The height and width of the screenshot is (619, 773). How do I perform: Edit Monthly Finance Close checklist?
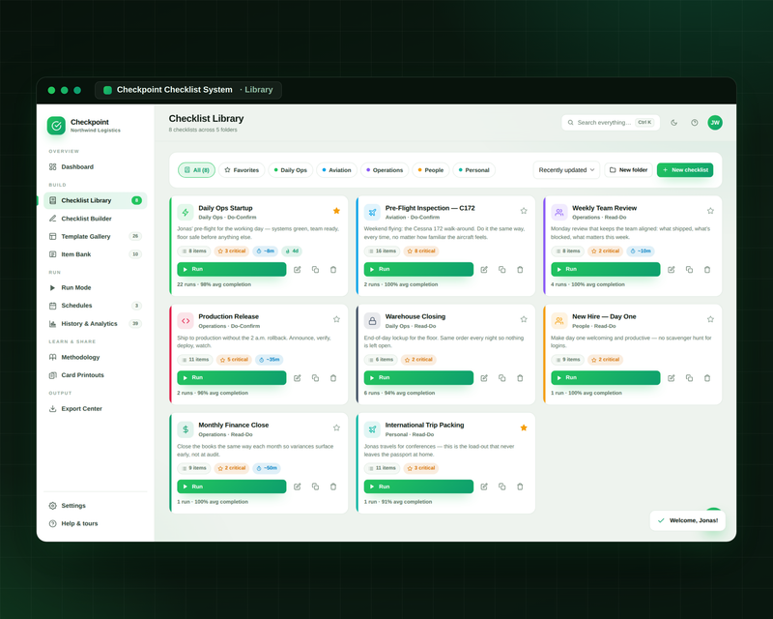[298, 486]
